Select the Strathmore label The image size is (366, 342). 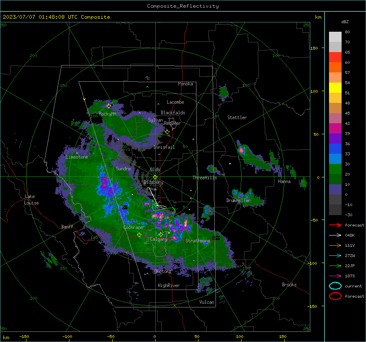click(198, 241)
